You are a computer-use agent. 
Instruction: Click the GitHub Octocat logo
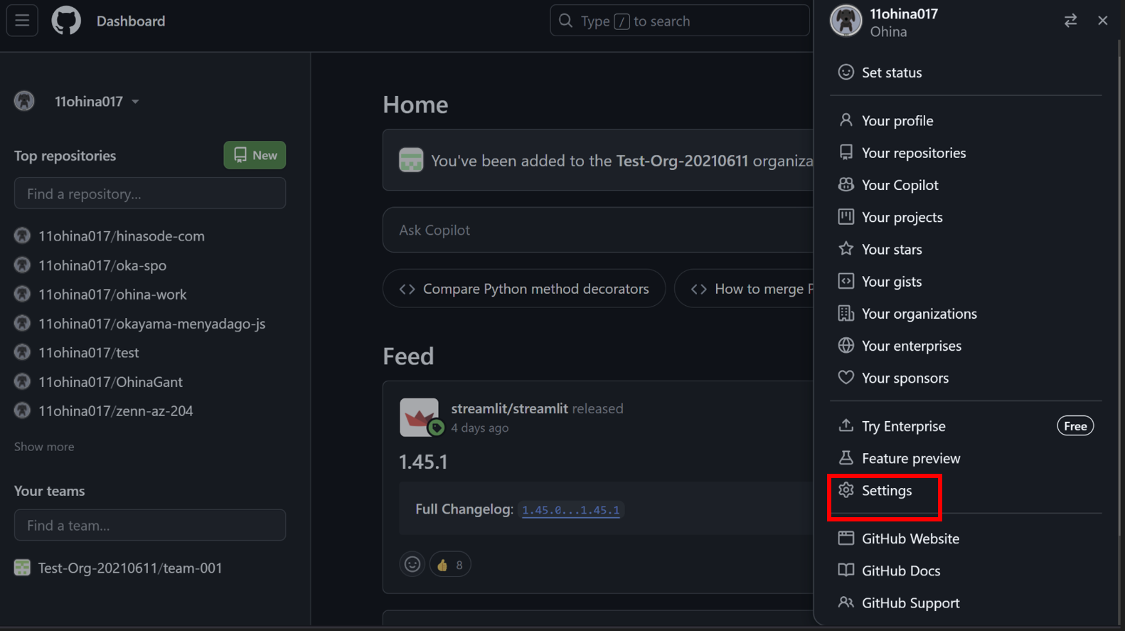[x=66, y=21]
